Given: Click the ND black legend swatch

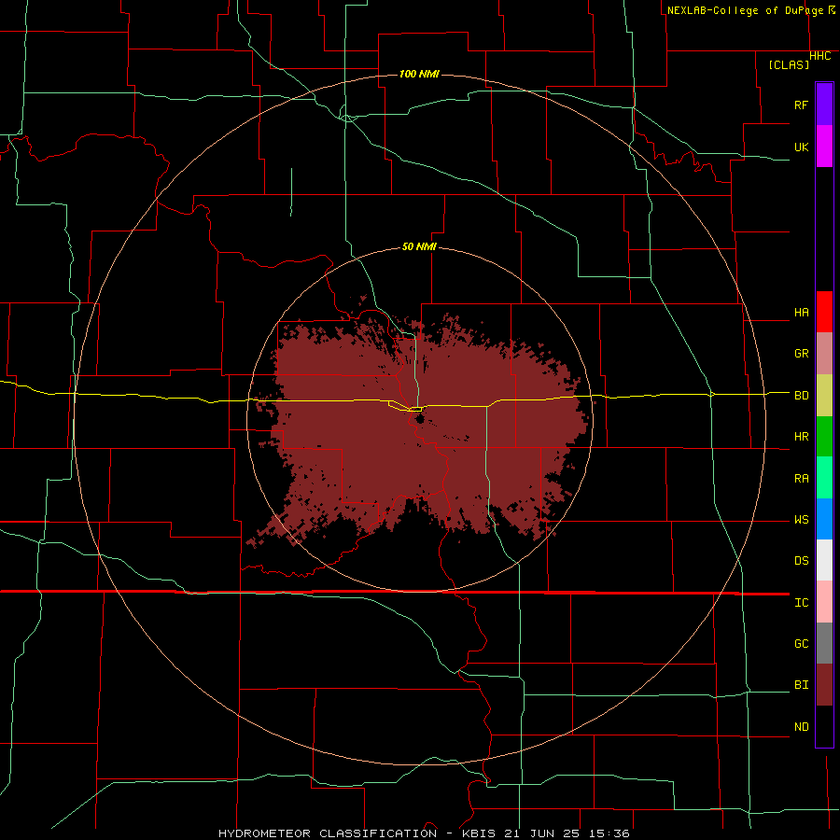Looking at the screenshot, I should (x=824, y=726).
